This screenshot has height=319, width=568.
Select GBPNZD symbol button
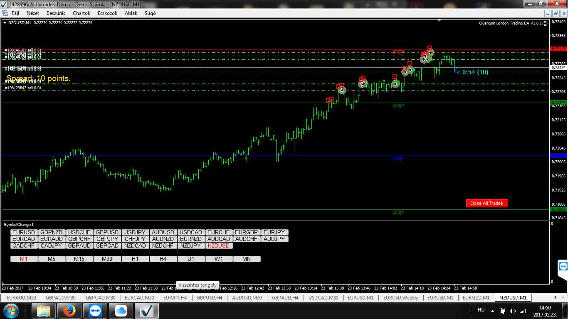(52, 233)
